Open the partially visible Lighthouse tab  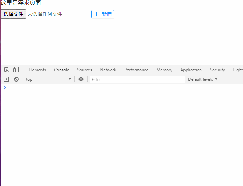[238, 70]
